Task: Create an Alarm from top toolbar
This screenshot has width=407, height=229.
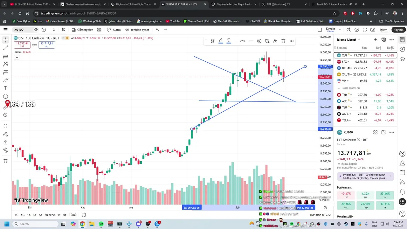Action: point(114,30)
